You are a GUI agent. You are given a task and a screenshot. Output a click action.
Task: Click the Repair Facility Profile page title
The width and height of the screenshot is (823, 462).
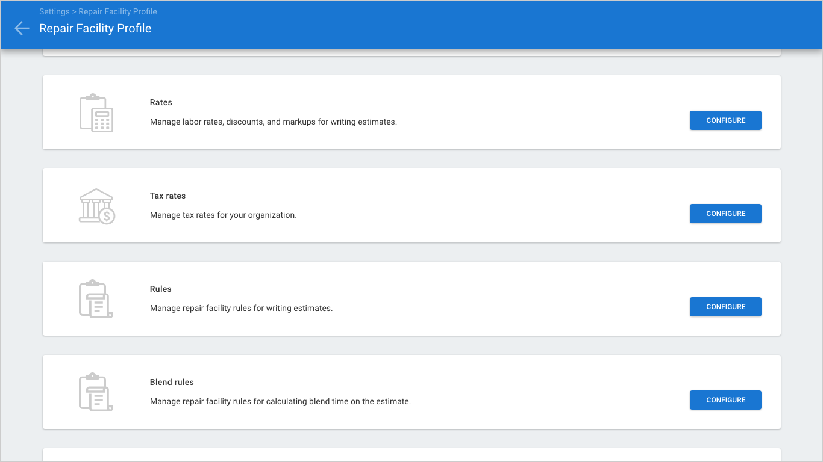(95, 28)
